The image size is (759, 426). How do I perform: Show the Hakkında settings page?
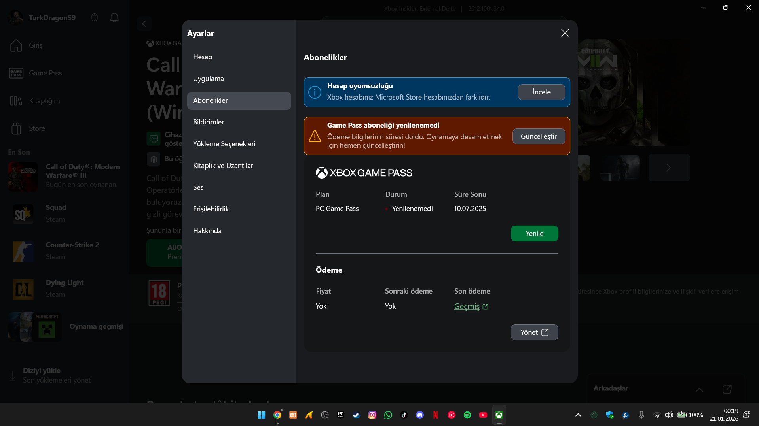click(x=239, y=231)
